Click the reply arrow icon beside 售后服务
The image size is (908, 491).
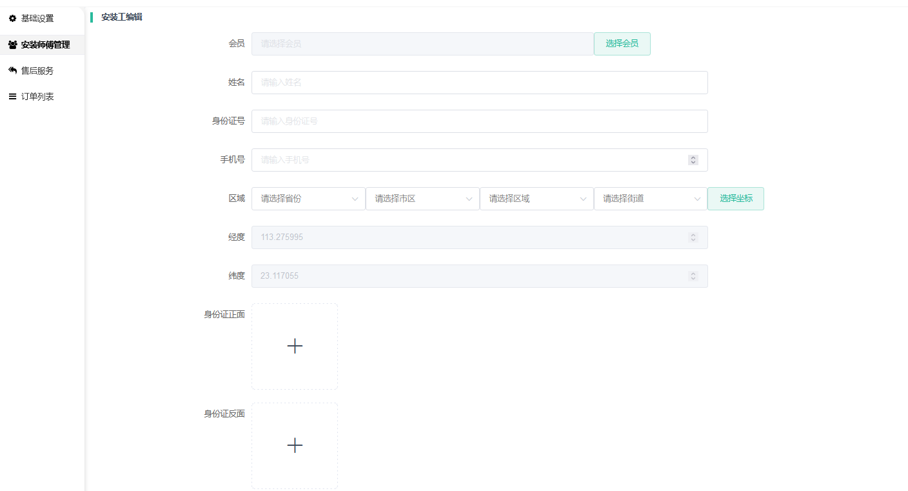pos(12,70)
